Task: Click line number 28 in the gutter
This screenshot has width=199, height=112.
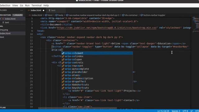Action: (31, 91)
